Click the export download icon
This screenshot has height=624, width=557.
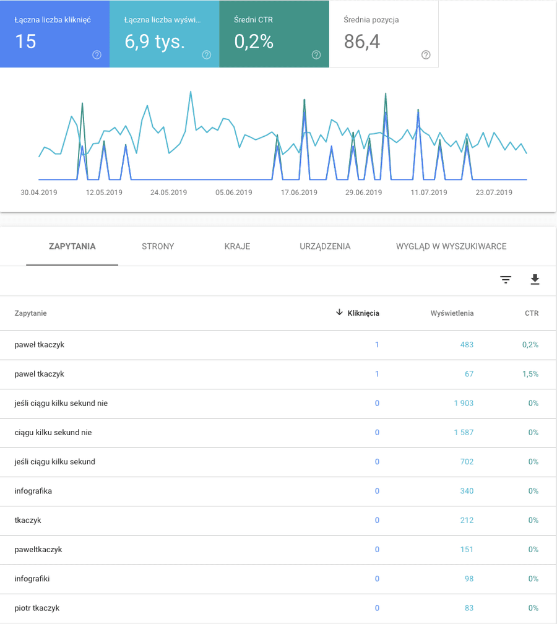(535, 280)
